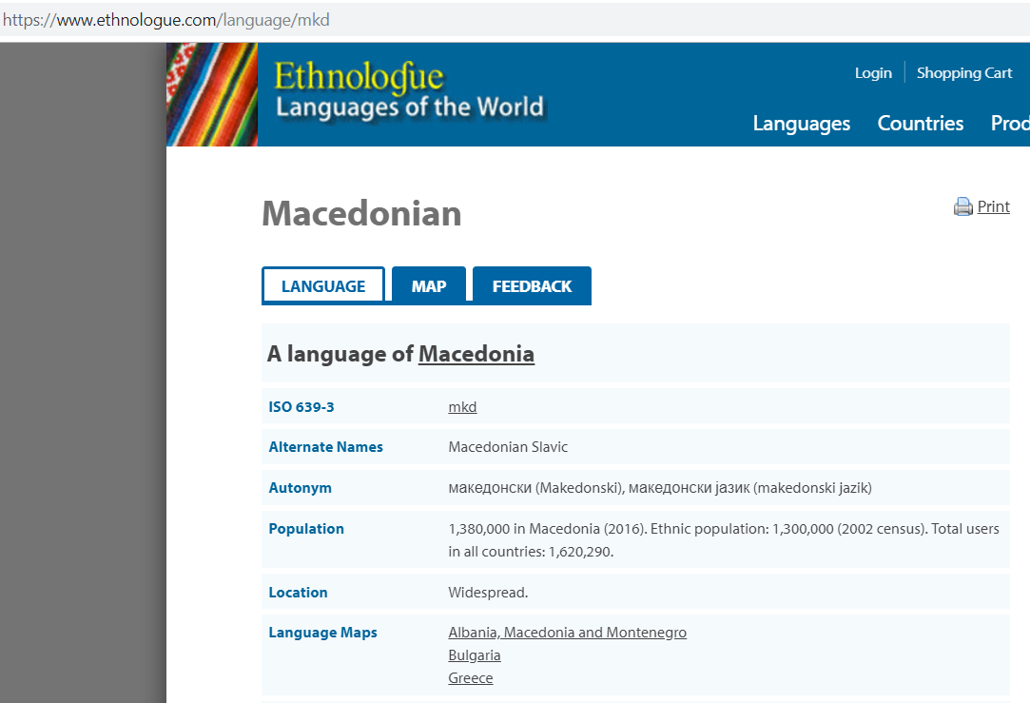Click the Population row label

[x=306, y=529]
